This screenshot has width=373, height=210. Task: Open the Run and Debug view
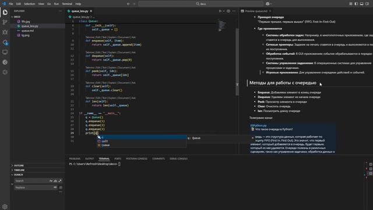[x=5, y=32]
